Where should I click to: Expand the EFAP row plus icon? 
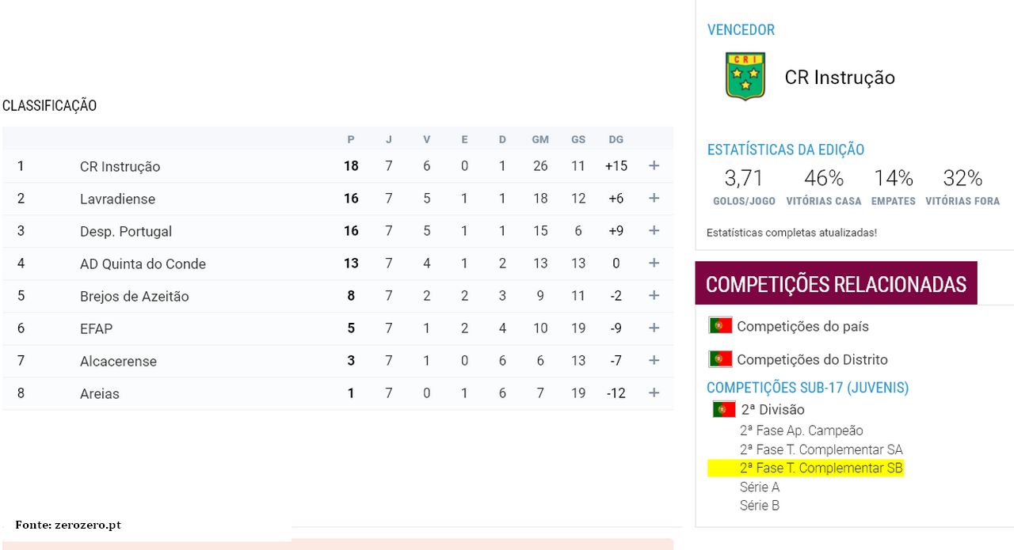click(x=654, y=328)
